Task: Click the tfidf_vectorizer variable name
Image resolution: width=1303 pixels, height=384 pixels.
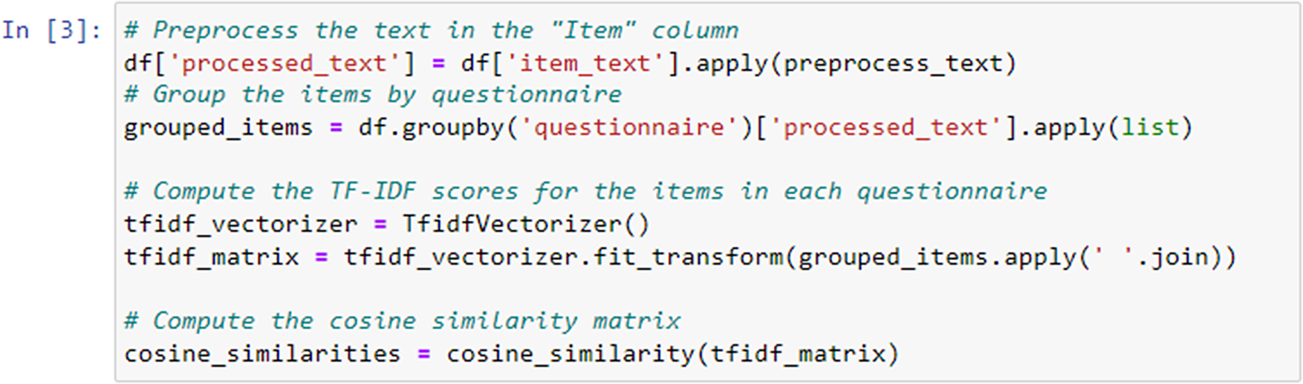Action: 241,224
